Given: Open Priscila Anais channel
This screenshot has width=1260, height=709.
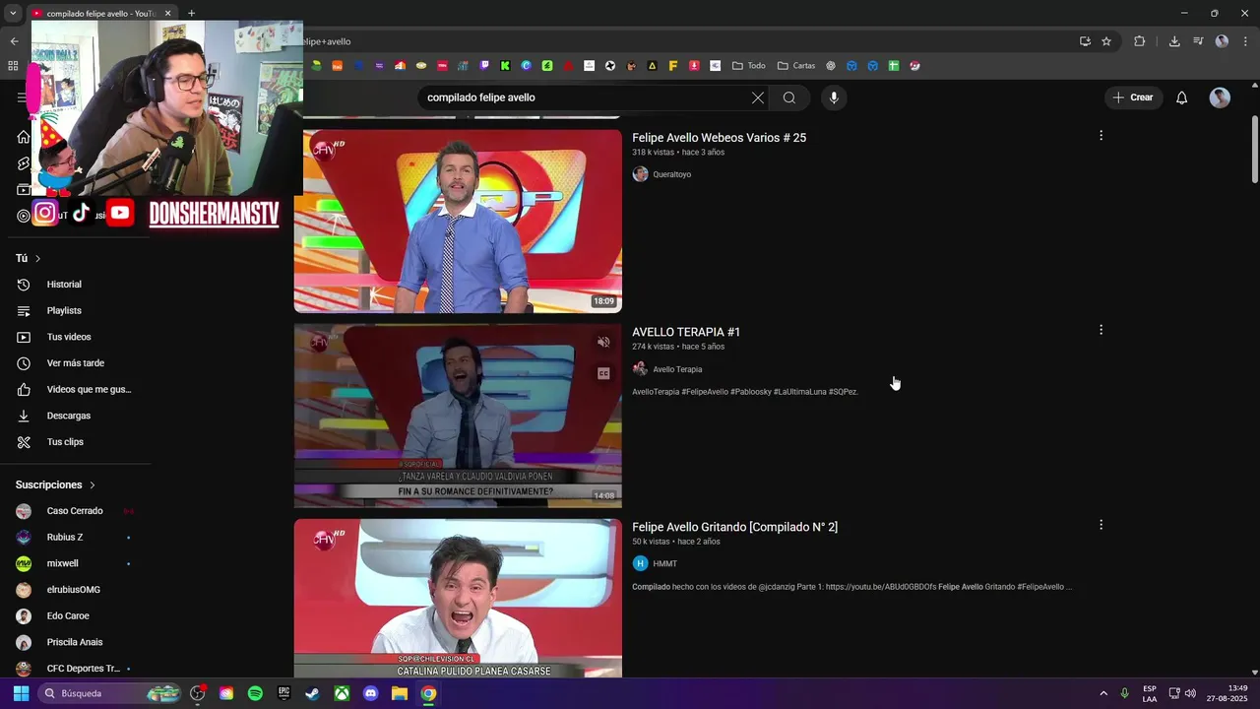Looking at the screenshot, I should point(75,642).
